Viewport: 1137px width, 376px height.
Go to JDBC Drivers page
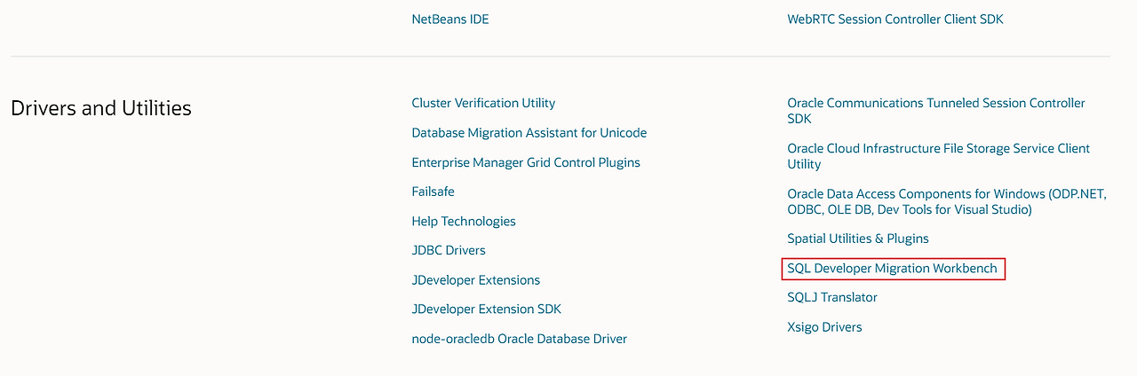(449, 250)
